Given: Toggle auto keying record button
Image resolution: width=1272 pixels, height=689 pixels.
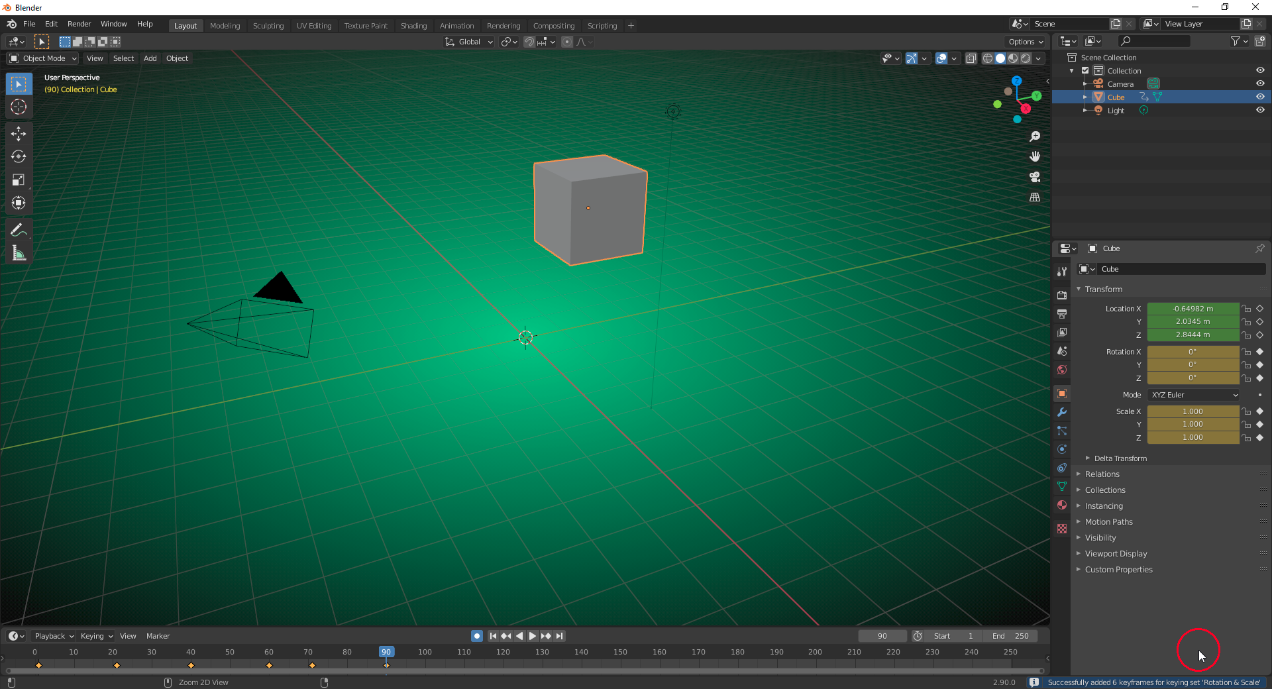Looking at the screenshot, I should 477,636.
